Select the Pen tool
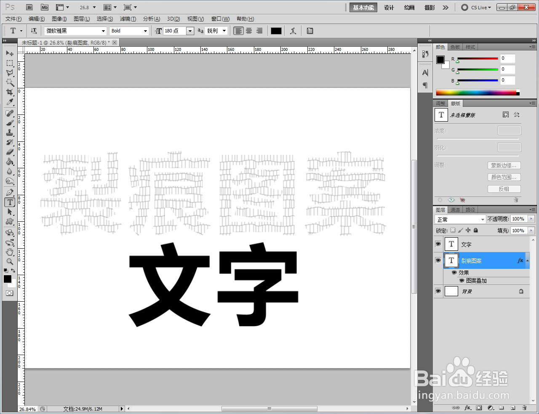Image resolution: width=539 pixels, height=414 pixels. click(9, 191)
